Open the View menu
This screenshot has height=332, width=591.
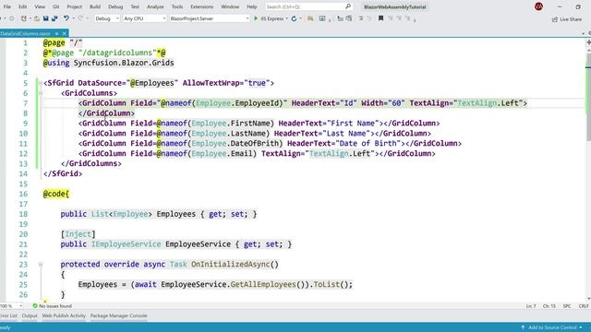[x=40, y=6]
